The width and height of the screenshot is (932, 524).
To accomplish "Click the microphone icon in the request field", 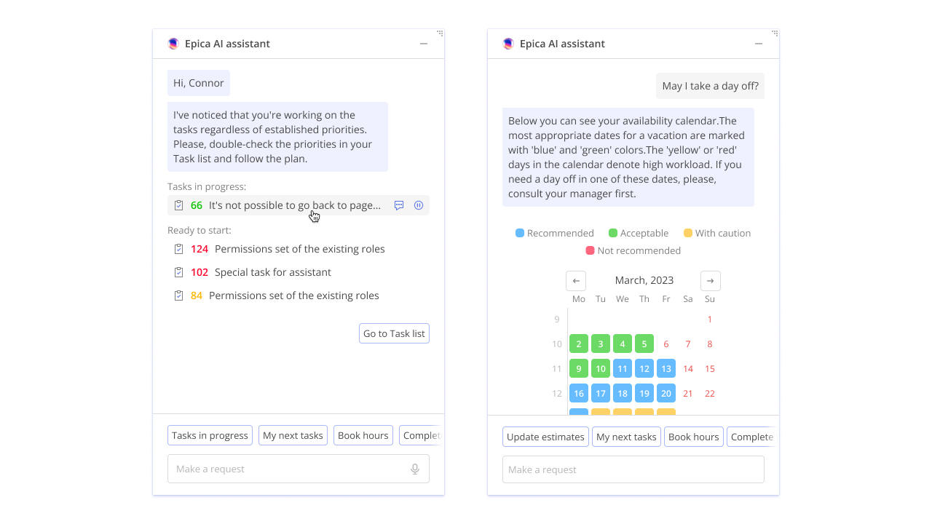I will [415, 469].
